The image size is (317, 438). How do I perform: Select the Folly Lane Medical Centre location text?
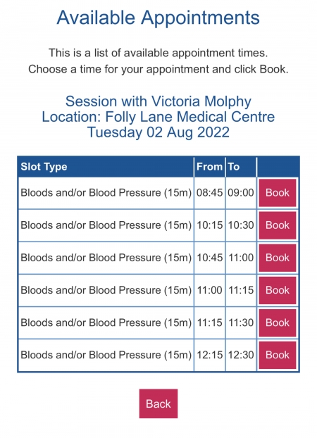tap(189, 117)
